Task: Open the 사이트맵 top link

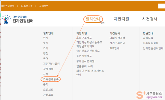Action: point(44,6)
